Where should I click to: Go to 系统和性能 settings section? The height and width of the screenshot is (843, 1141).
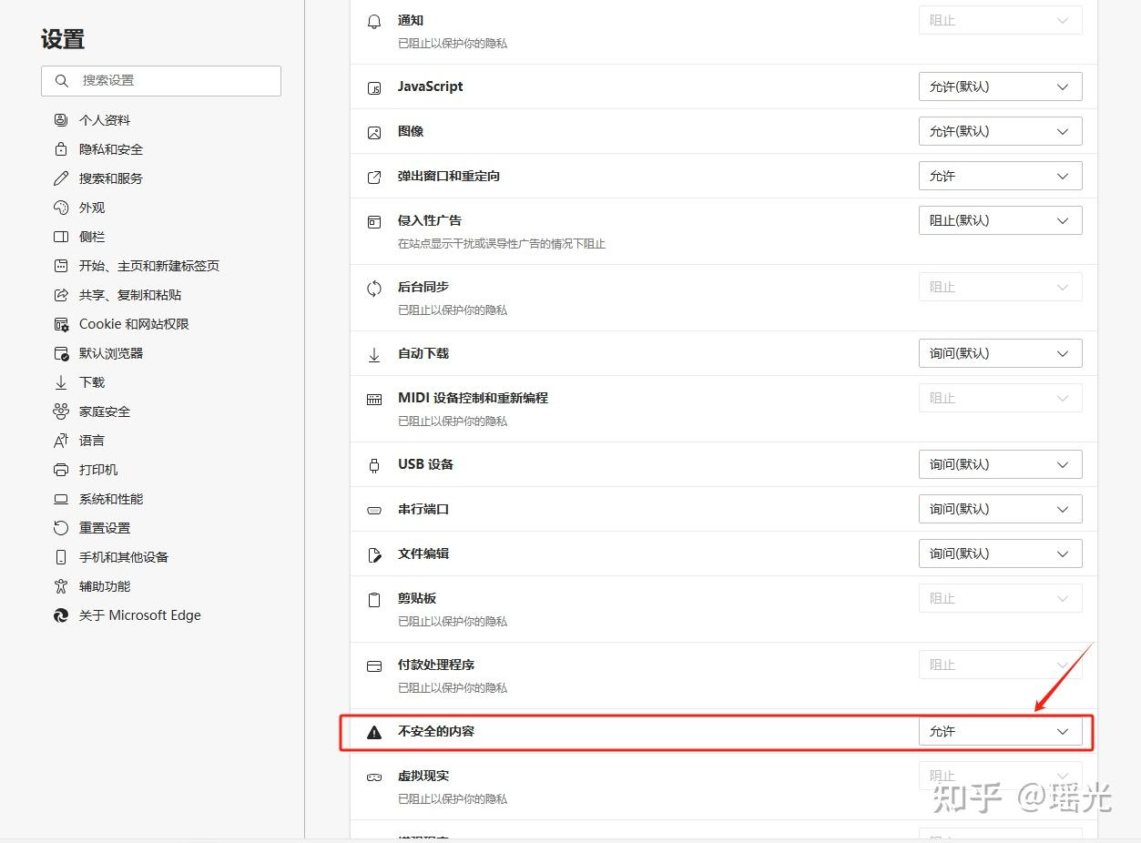click(111, 499)
